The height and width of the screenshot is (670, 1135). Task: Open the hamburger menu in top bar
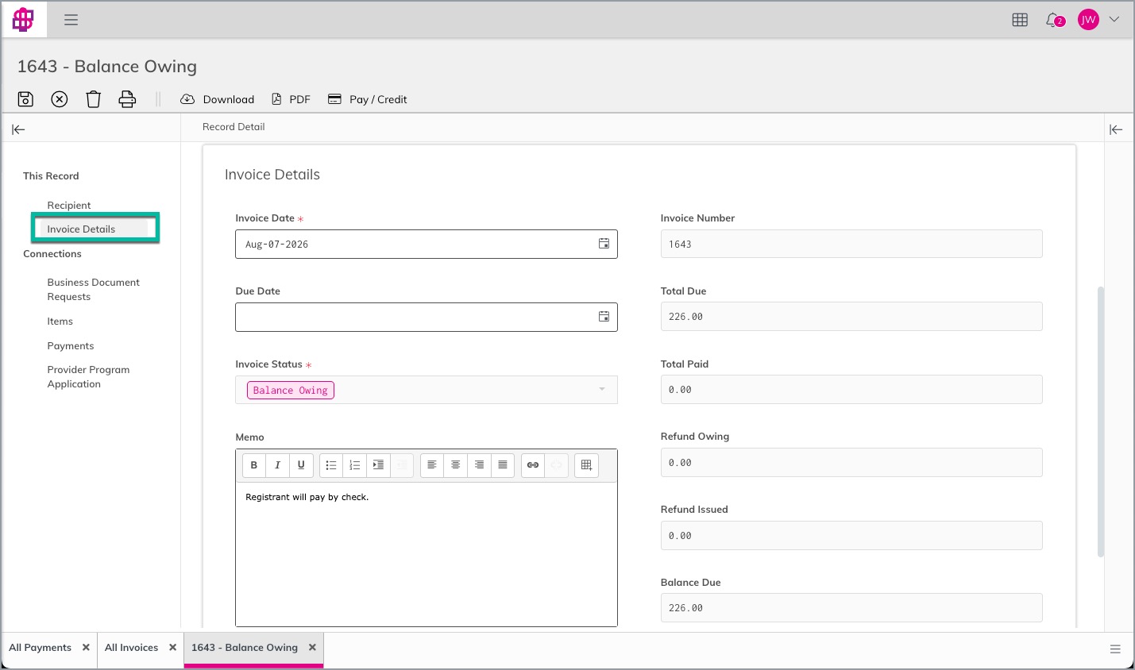pyautogui.click(x=71, y=20)
